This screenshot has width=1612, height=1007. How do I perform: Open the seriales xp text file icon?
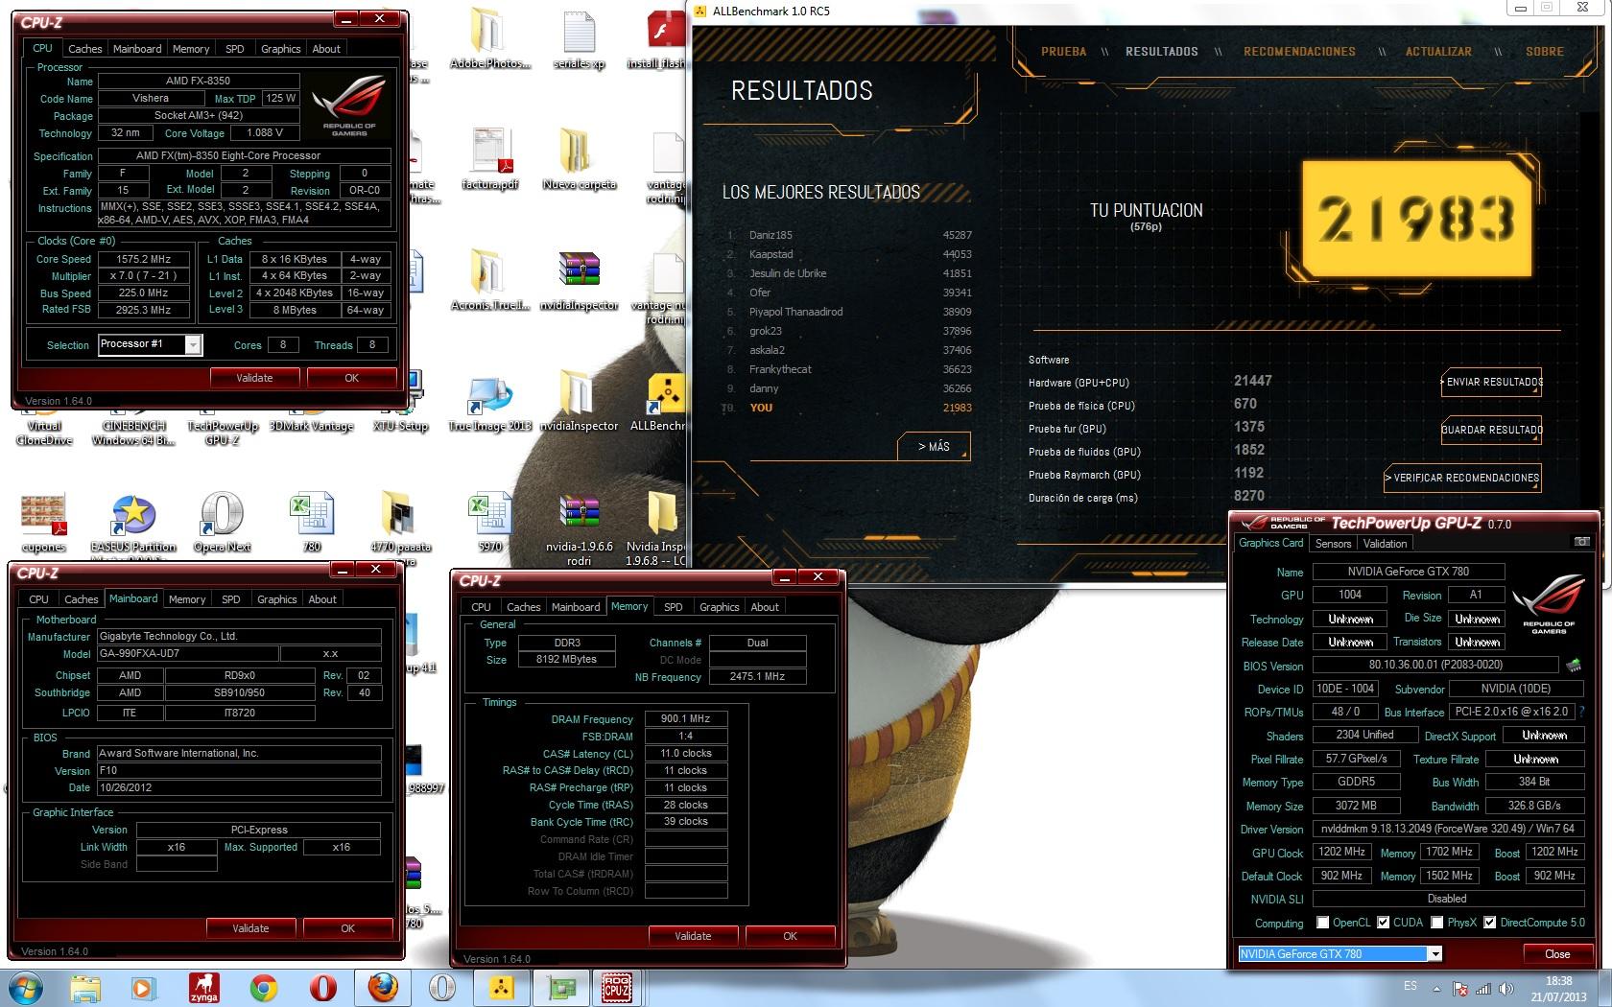coord(580,38)
